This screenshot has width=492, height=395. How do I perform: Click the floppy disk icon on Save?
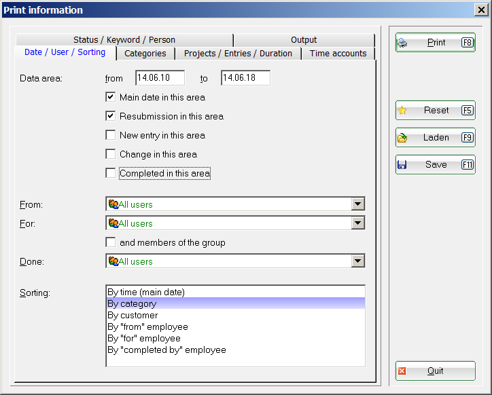(x=402, y=165)
